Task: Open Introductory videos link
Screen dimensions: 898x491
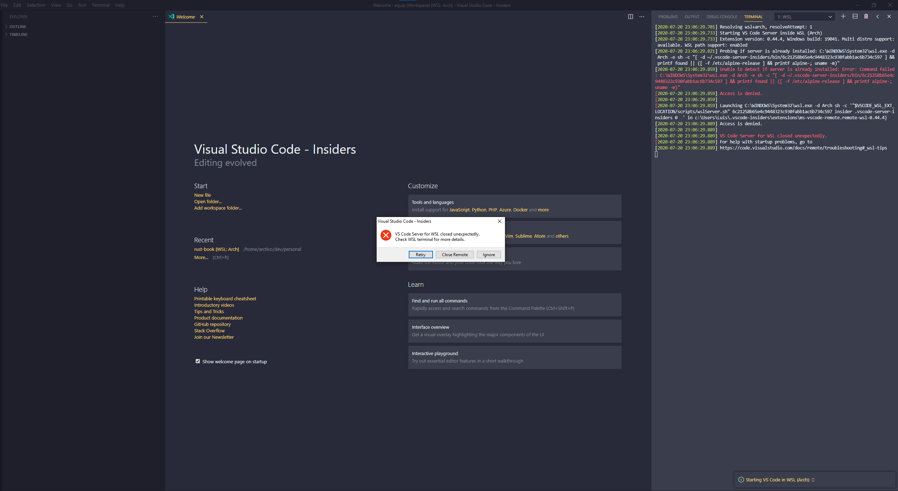Action: pyautogui.click(x=214, y=305)
